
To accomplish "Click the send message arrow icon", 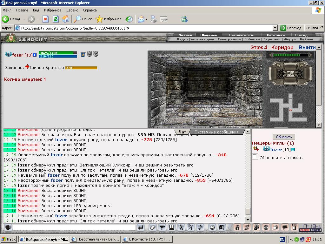I will coord(141,227).
